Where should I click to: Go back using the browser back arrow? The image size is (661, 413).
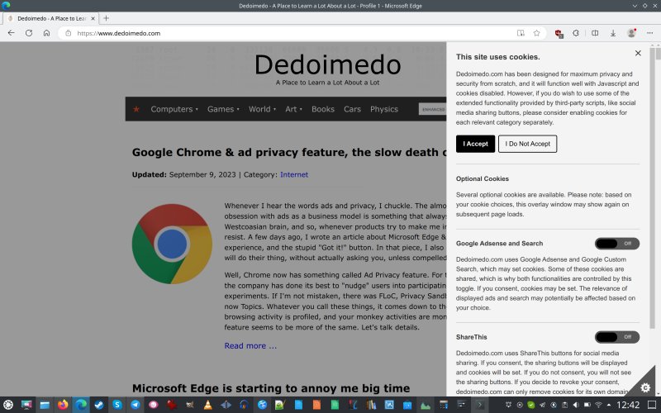click(x=12, y=33)
